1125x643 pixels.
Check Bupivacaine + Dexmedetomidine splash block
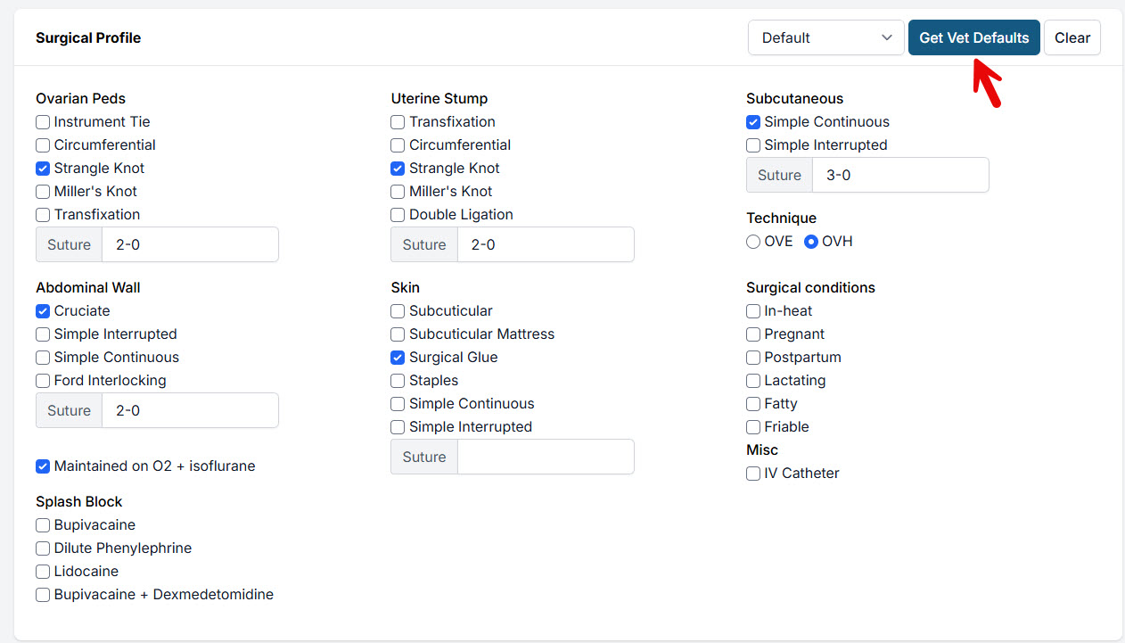43,595
